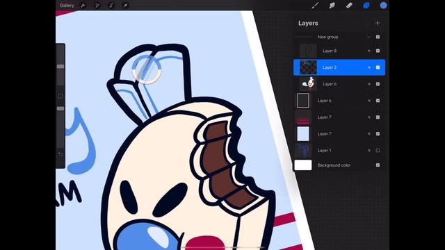Viewport: 445px width, 250px height.
Task: Hide Layer 8 using its checkbox
Action: click(x=378, y=51)
